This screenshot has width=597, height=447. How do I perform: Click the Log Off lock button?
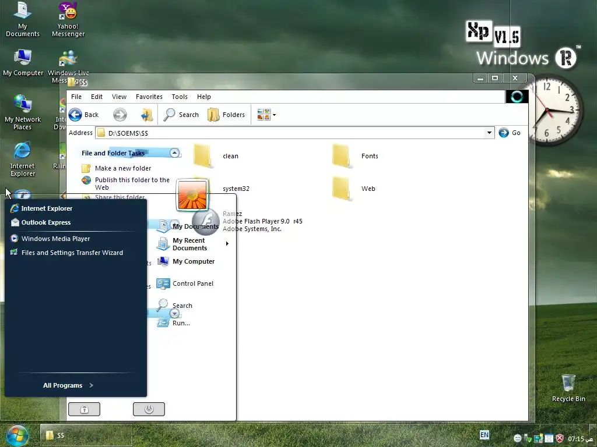[x=84, y=409]
